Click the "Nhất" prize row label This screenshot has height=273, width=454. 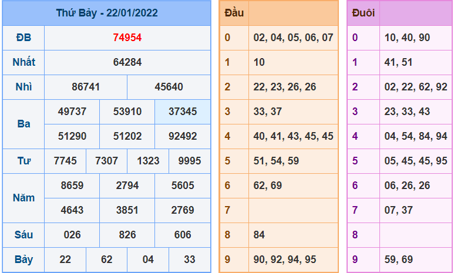[23, 62]
